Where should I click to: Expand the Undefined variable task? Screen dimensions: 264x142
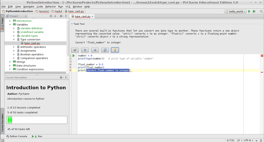14,32
